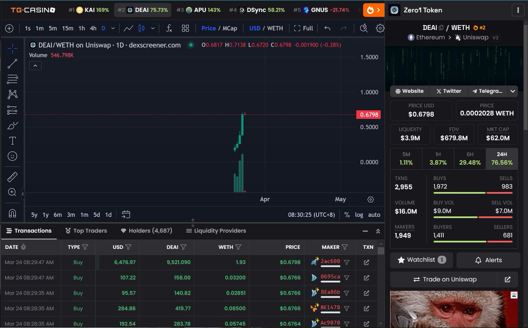528x328 pixels.
Task: Toggle auto scale on the chart
Action: point(374,215)
